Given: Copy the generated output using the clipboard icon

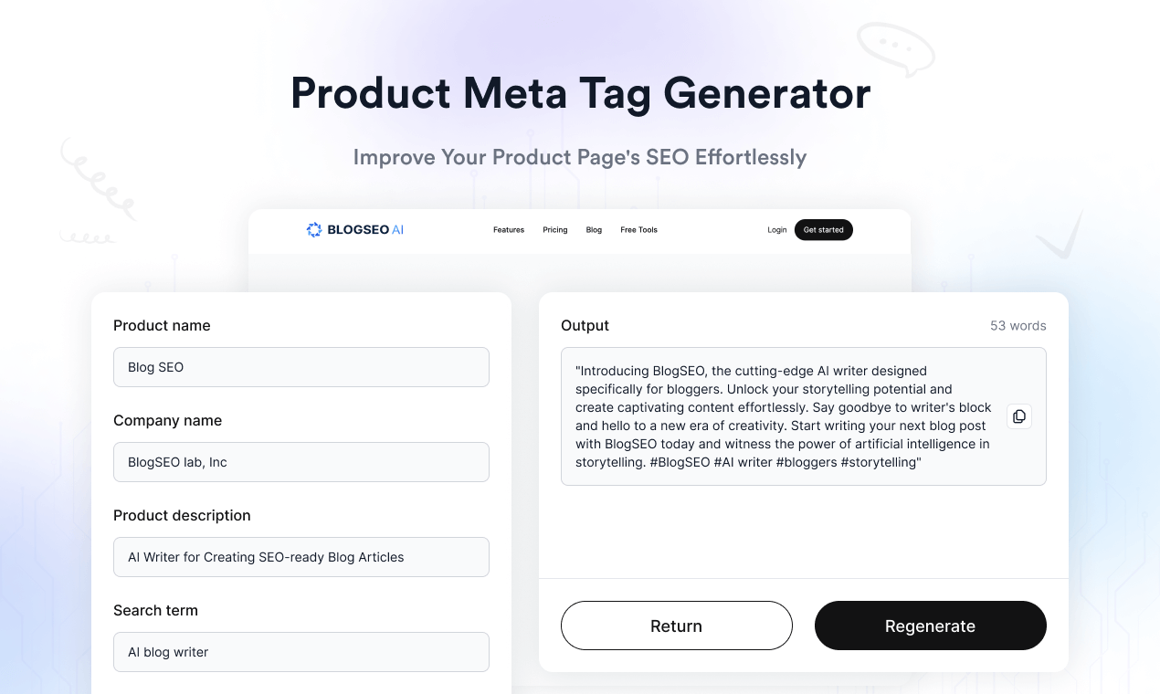Looking at the screenshot, I should [1018, 415].
